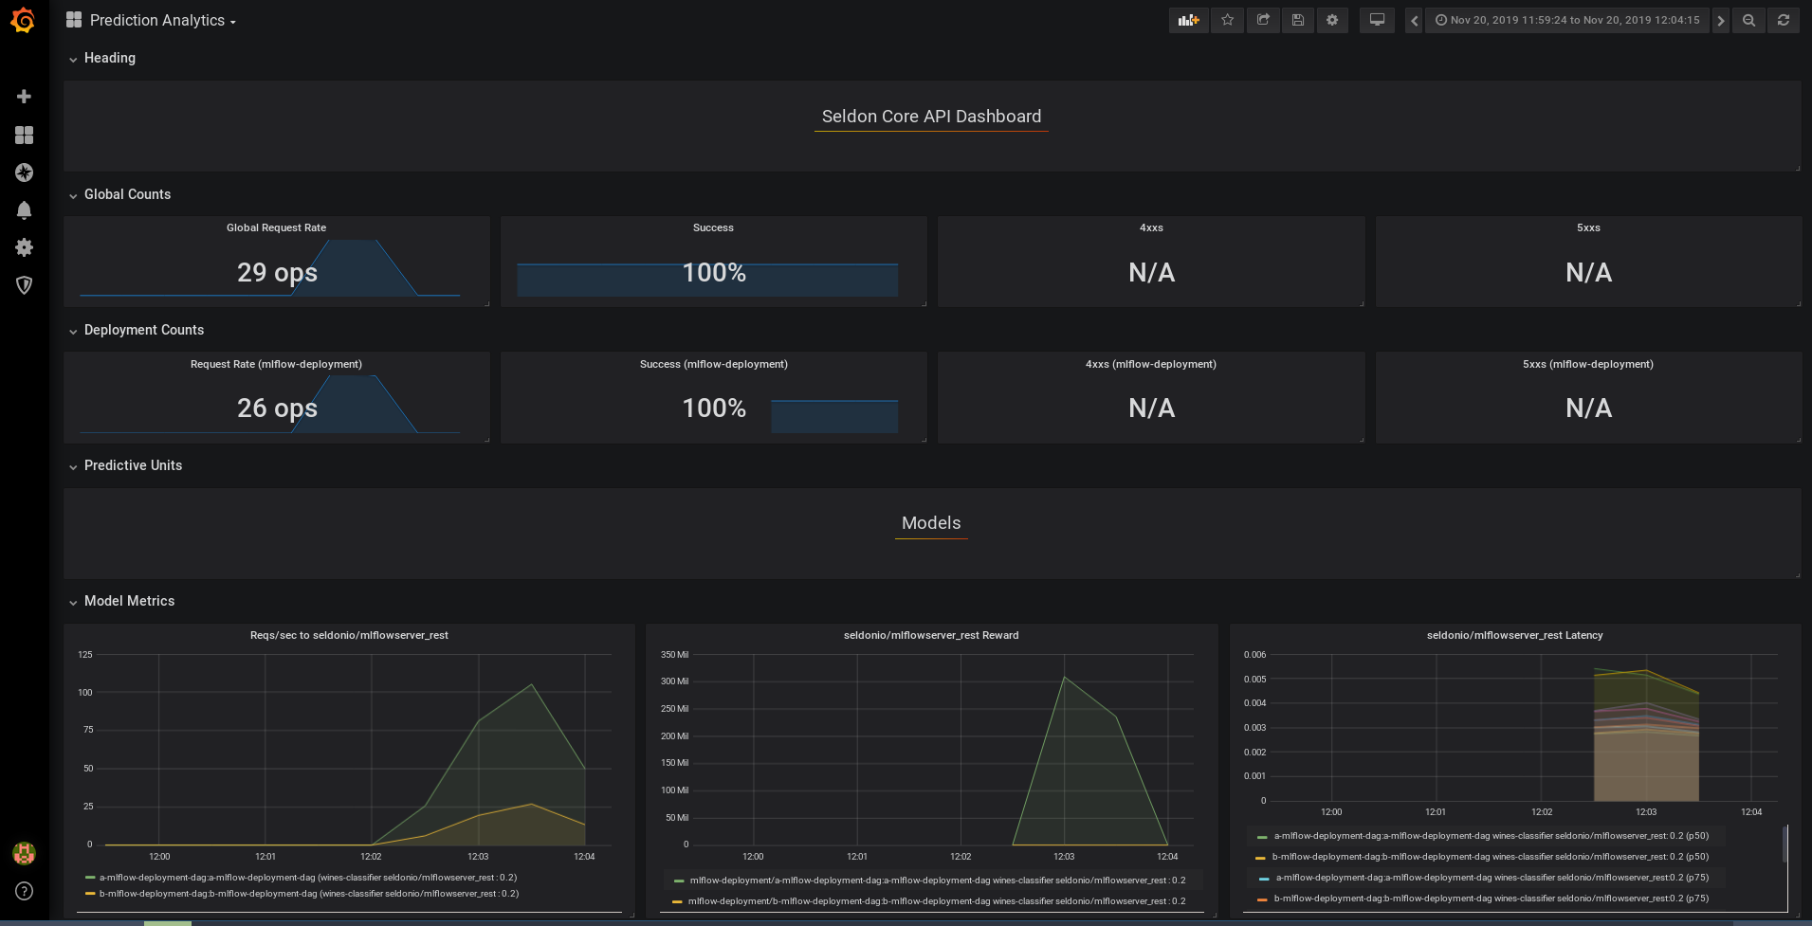1812x926 pixels.
Task: Open dashboard settings gear in top toolbar
Action: 1332,20
